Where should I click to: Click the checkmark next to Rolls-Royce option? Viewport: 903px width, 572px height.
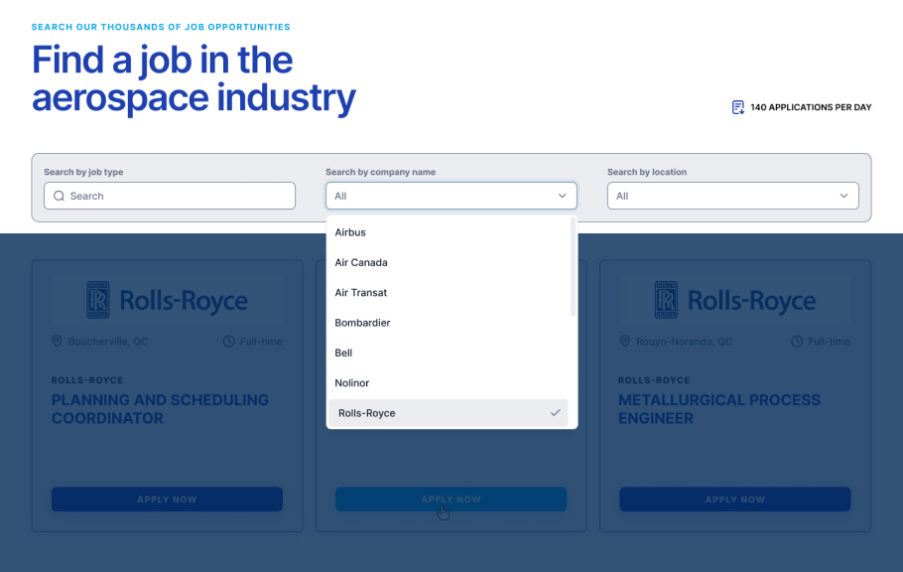(556, 413)
